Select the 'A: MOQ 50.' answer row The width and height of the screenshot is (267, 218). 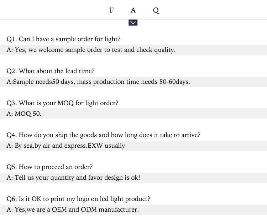24,114
